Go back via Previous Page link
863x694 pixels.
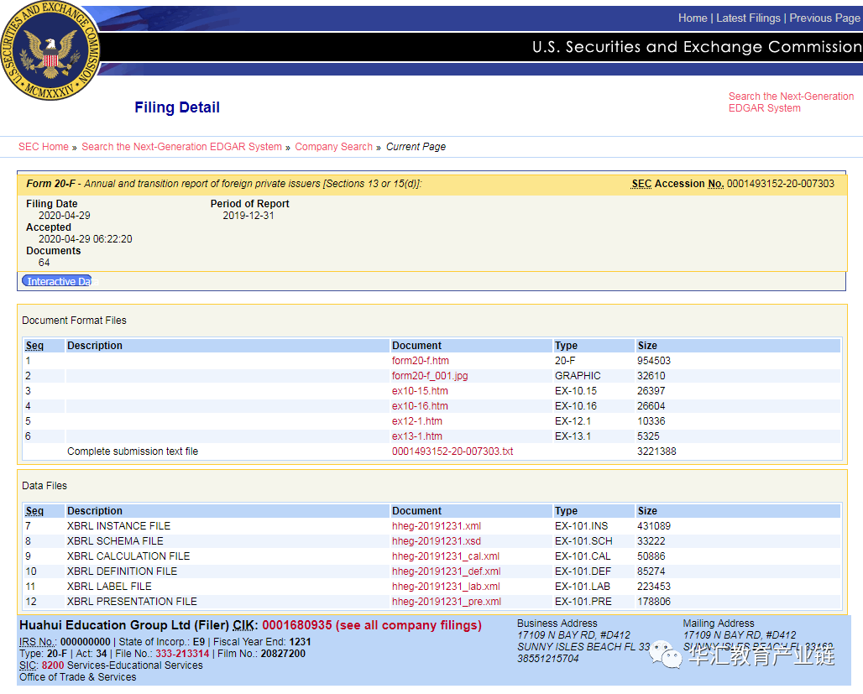click(x=824, y=18)
